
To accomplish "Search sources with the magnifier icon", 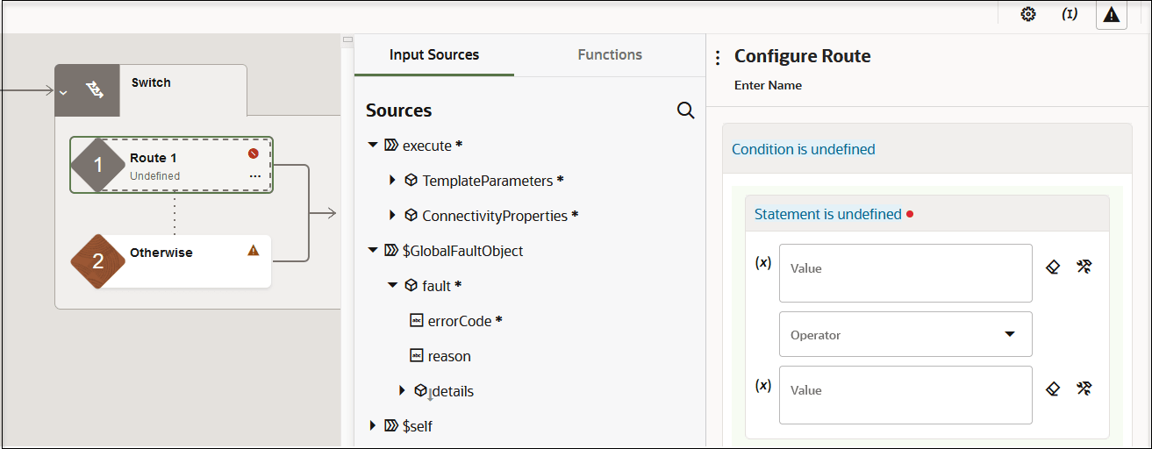I will click(x=686, y=110).
